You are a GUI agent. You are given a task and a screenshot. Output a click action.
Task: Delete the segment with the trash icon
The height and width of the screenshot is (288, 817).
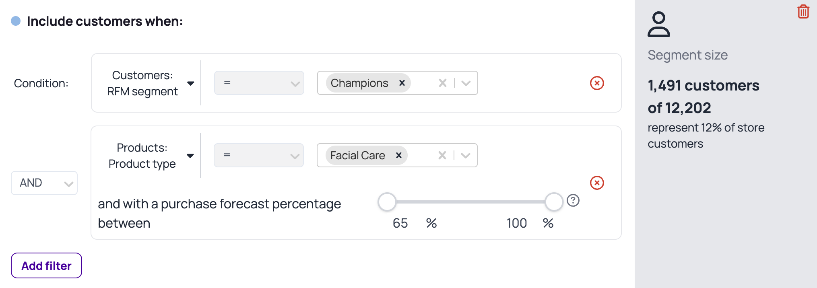803,11
